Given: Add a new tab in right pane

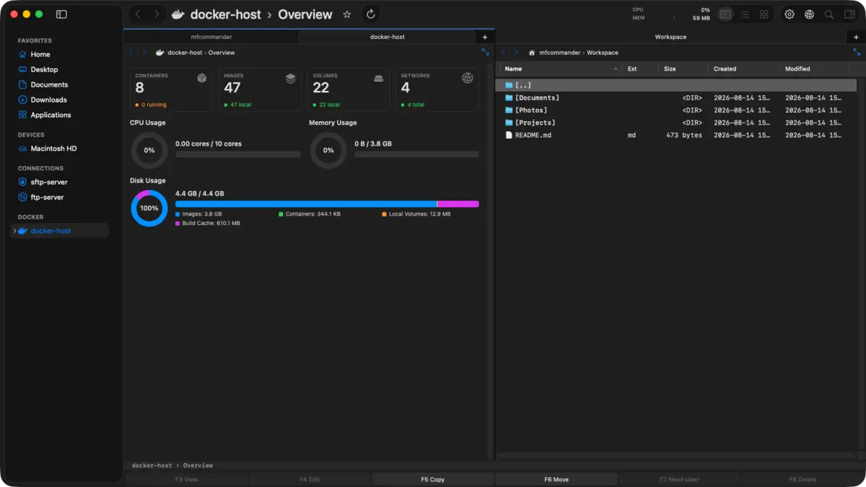Looking at the screenshot, I should click(x=856, y=37).
